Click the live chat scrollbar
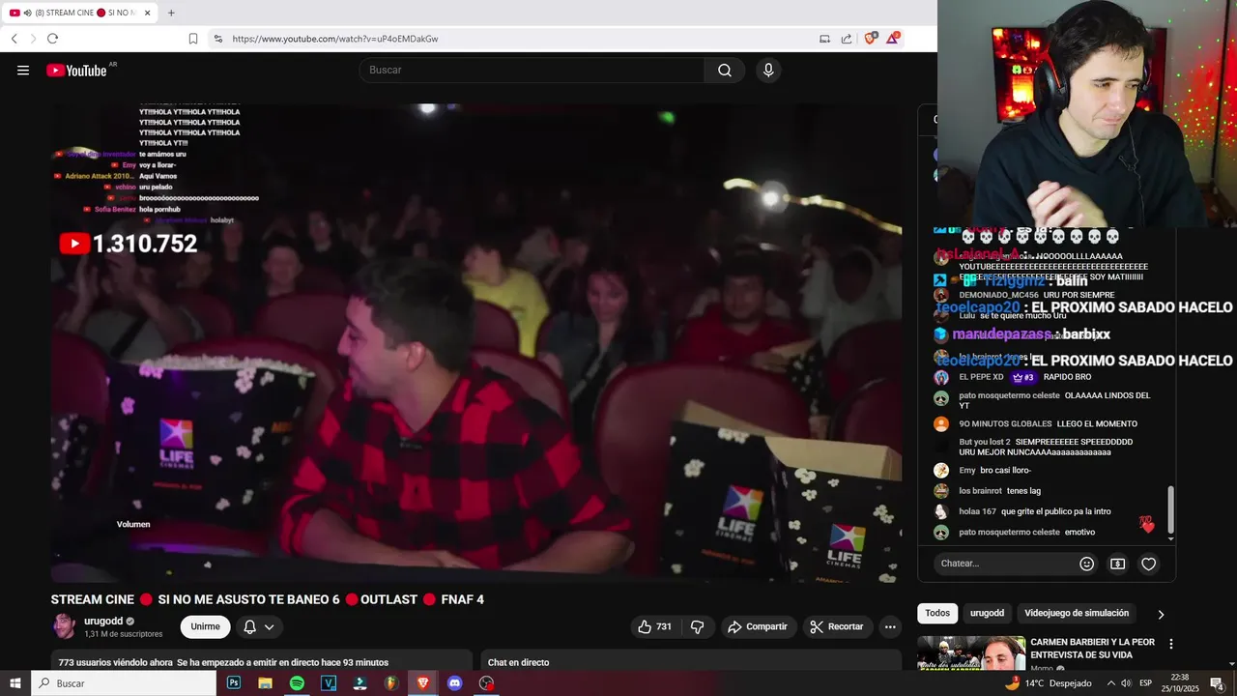Viewport: 1237px width, 696px height. pyautogui.click(x=1171, y=510)
